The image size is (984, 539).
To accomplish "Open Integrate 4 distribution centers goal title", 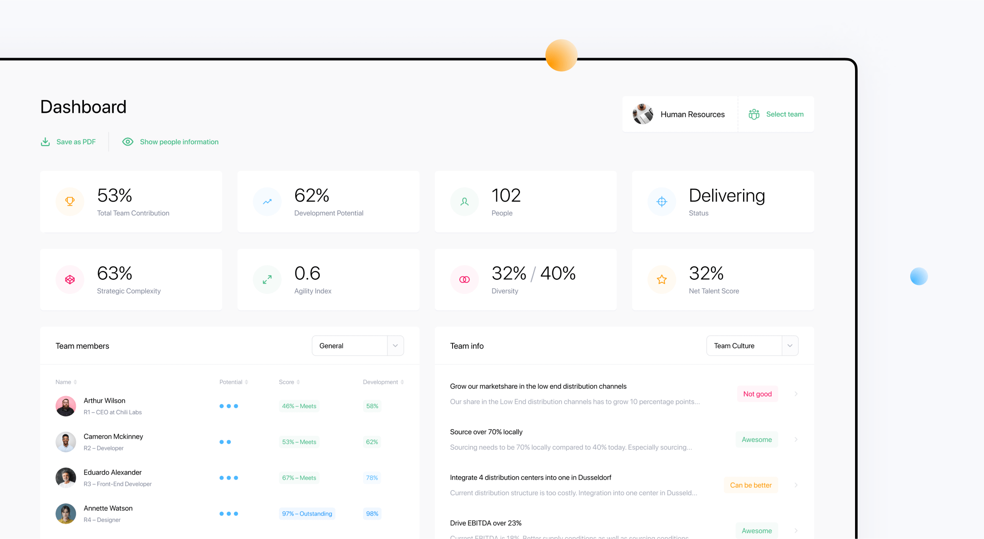I will 531,478.
